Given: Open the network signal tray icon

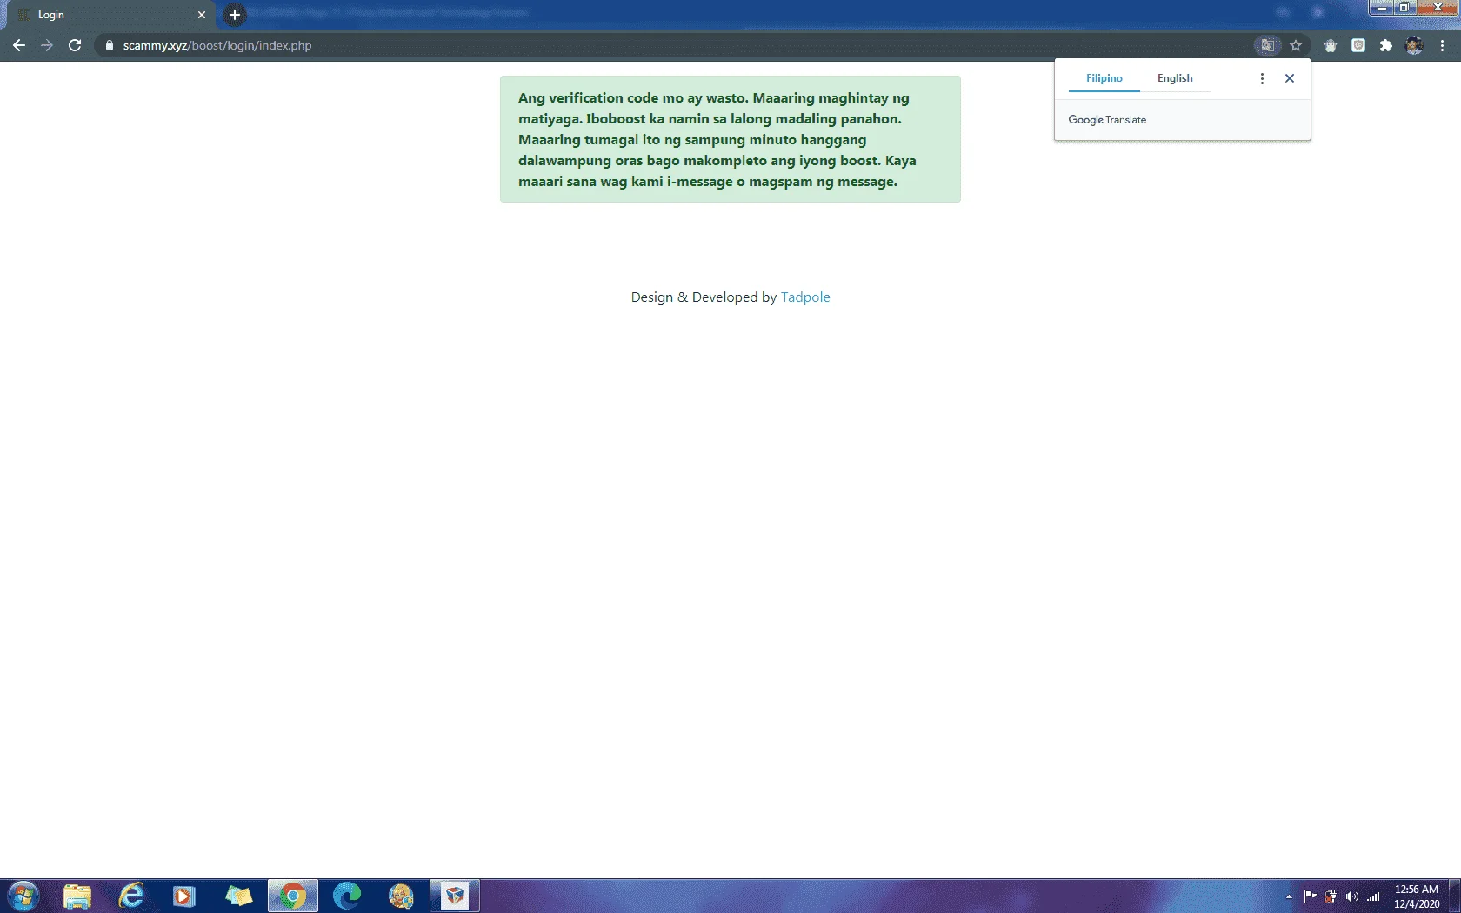Looking at the screenshot, I should click(x=1373, y=896).
